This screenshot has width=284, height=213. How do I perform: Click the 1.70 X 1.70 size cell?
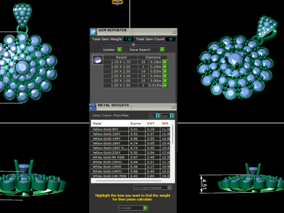tap(121, 62)
